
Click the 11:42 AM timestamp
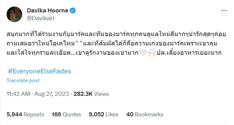click(x=18, y=94)
